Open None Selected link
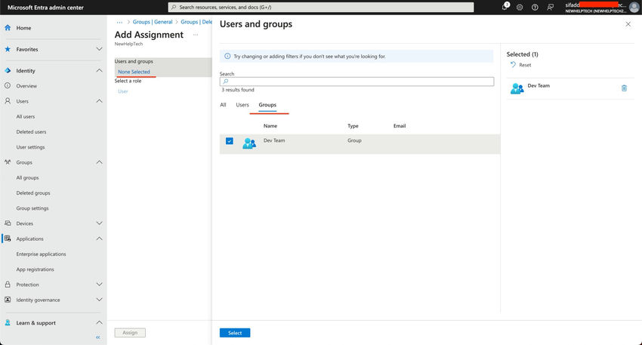Image resolution: width=642 pixels, height=345 pixels. (x=134, y=72)
